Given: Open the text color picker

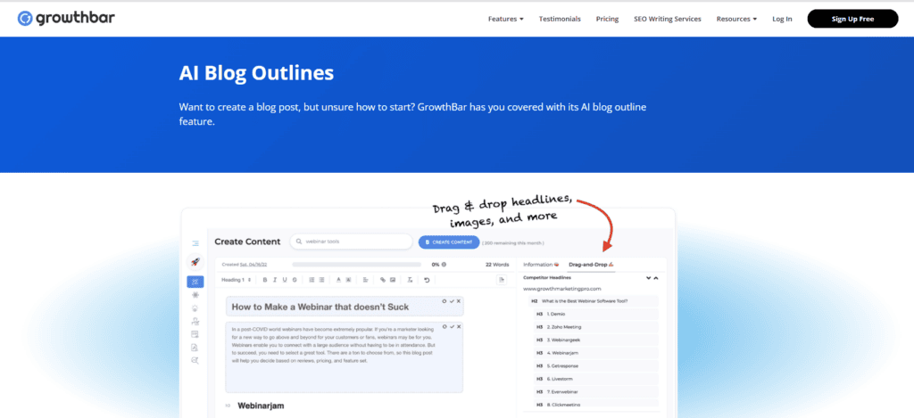Looking at the screenshot, I should point(338,280).
